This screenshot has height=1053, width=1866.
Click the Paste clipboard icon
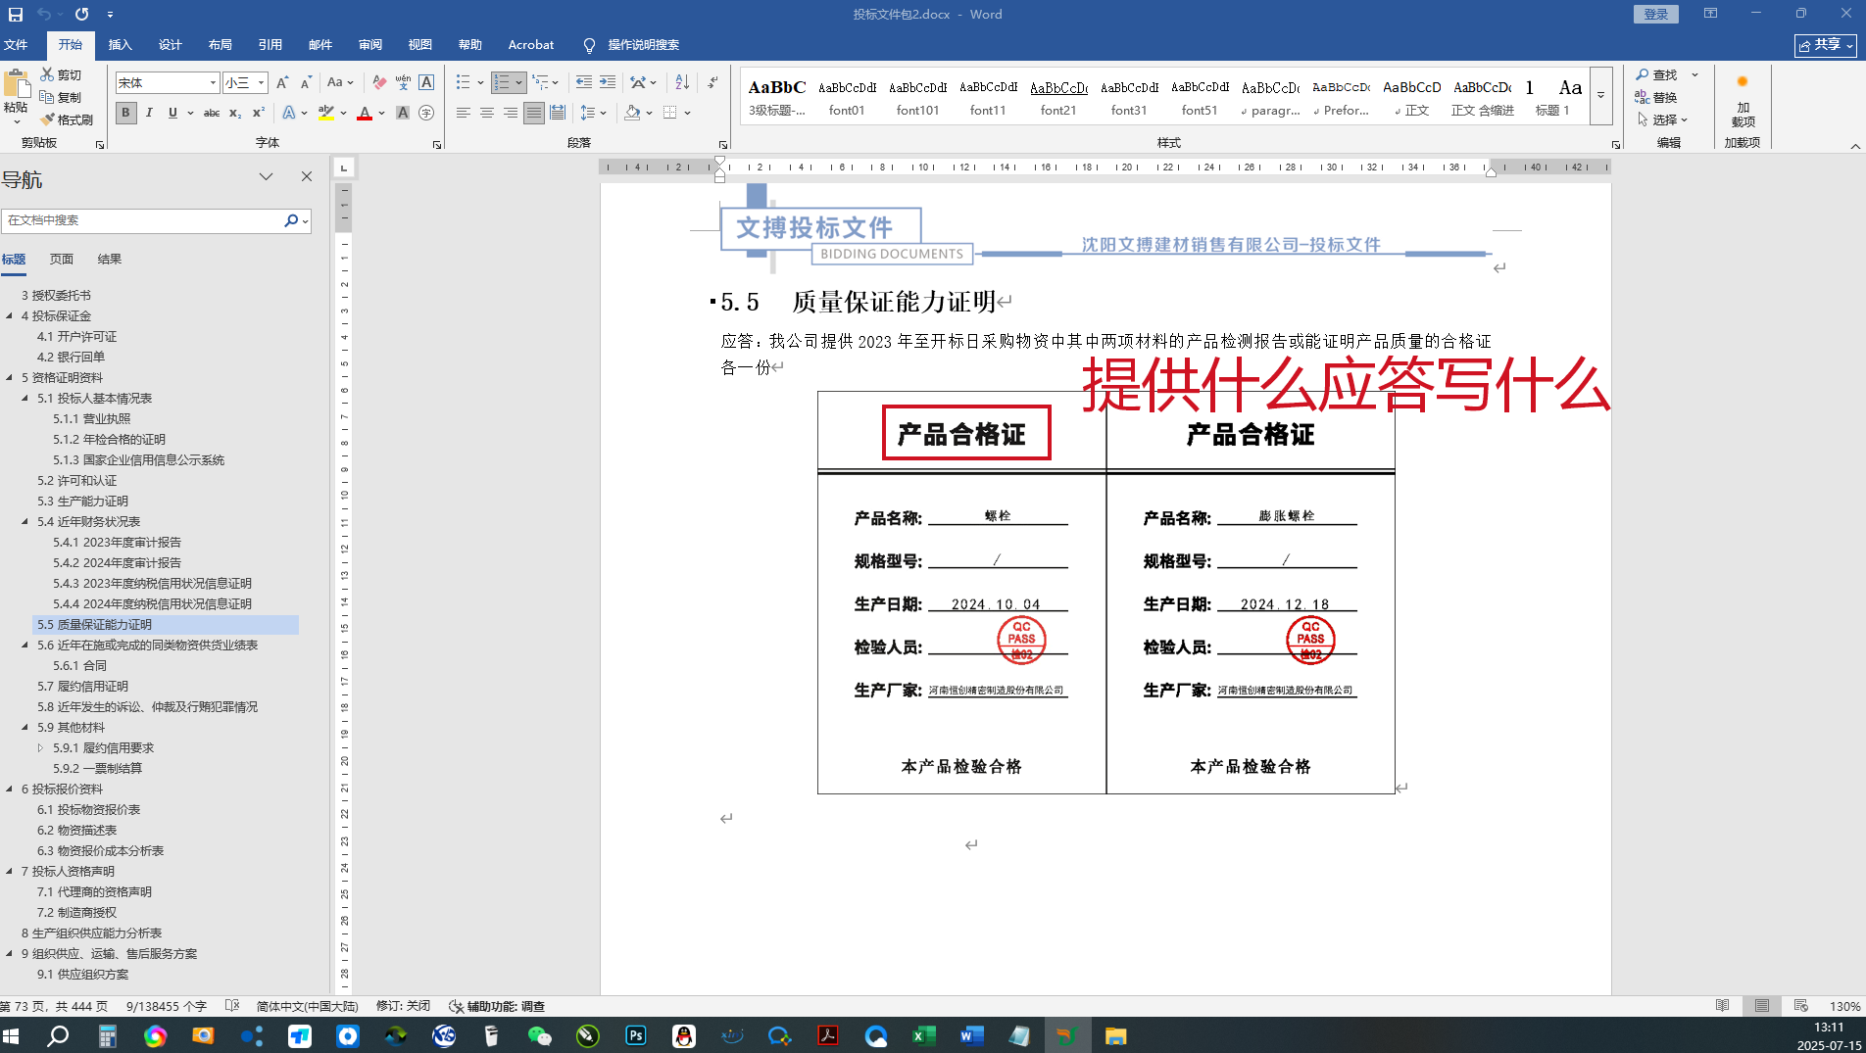[16, 85]
